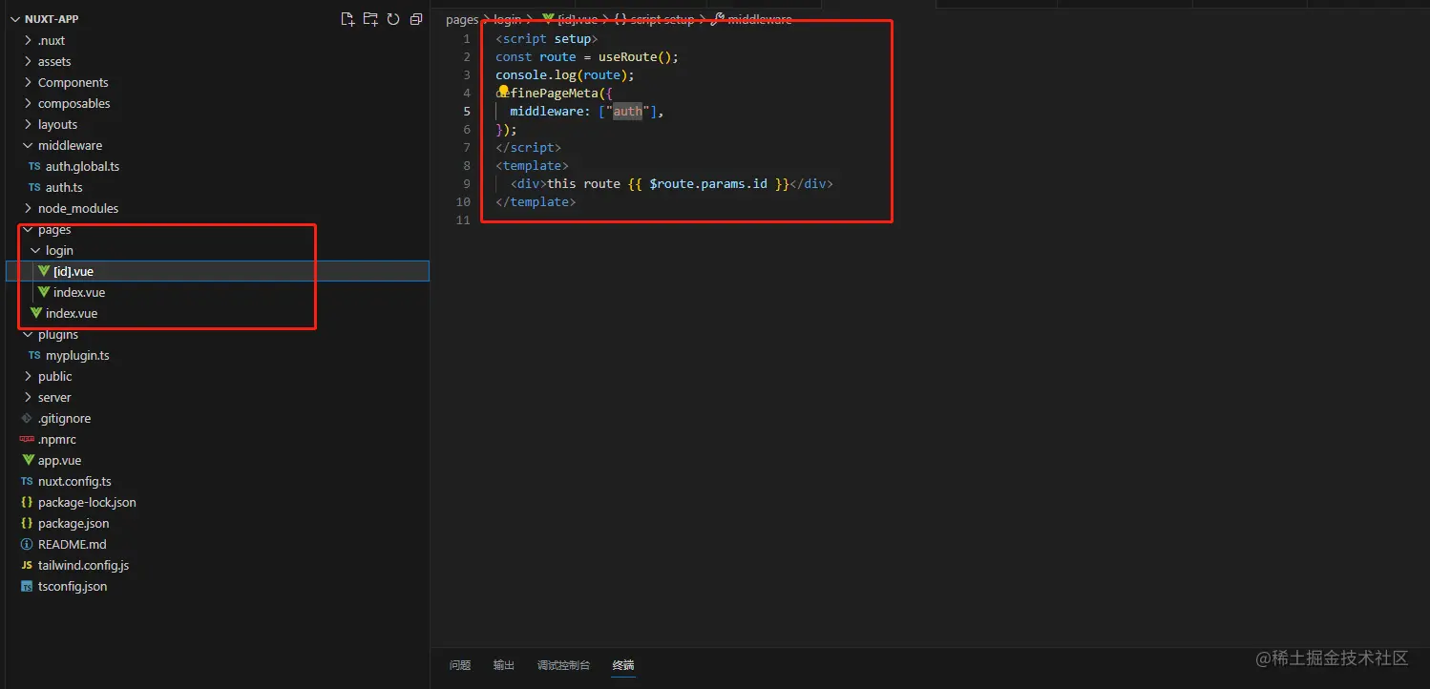Open the myplugin.ts file
Viewport: 1430px width, 689px height.
click(x=77, y=355)
